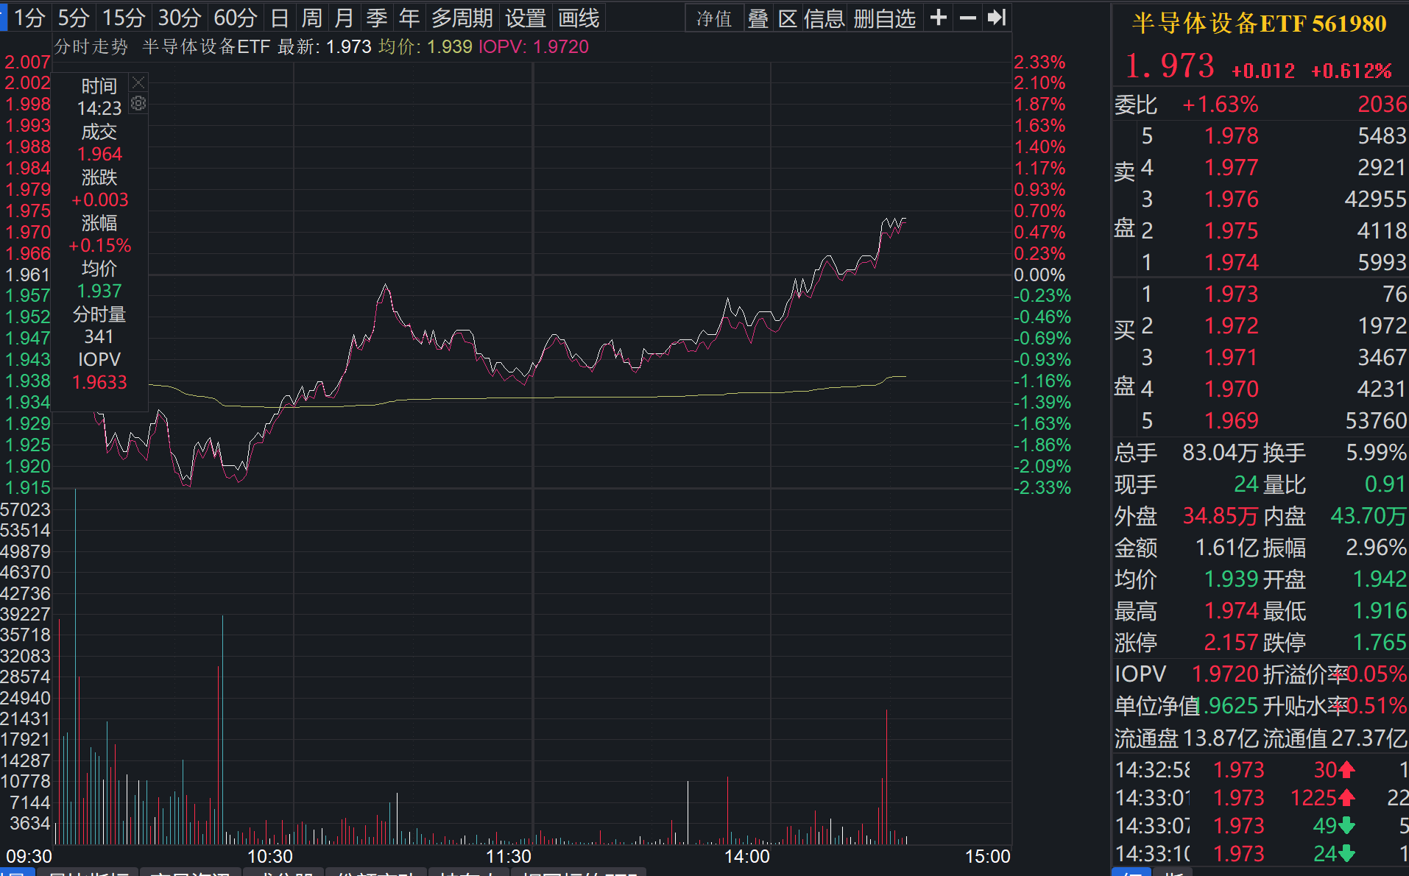This screenshot has width=1409, height=876.
Task: Open the gear settings icon on the tooltip
Action: point(138,104)
